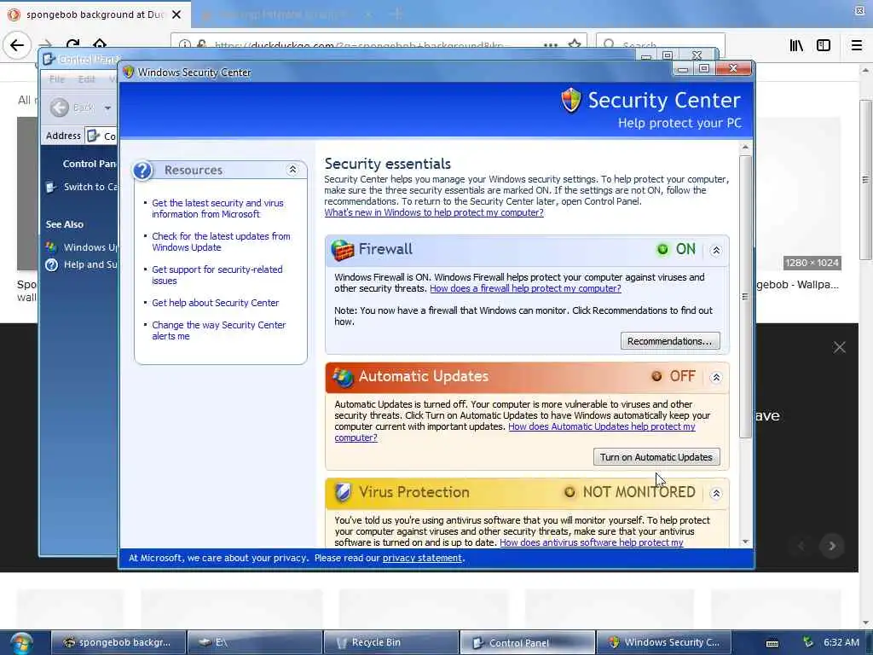Screen dimensions: 873x655
Task: Click the Control Panel Address field
Action: (102, 136)
